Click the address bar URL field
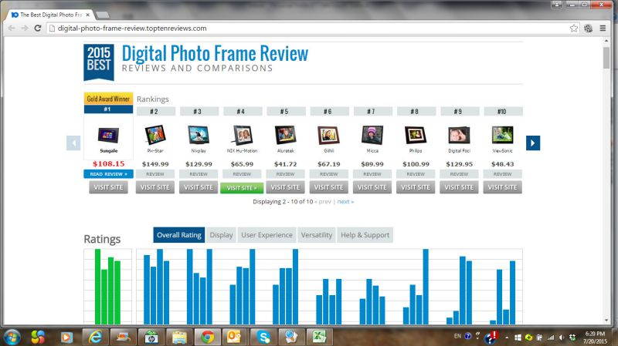Viewport: 618px width, 346px height. (x=309, y=28)
